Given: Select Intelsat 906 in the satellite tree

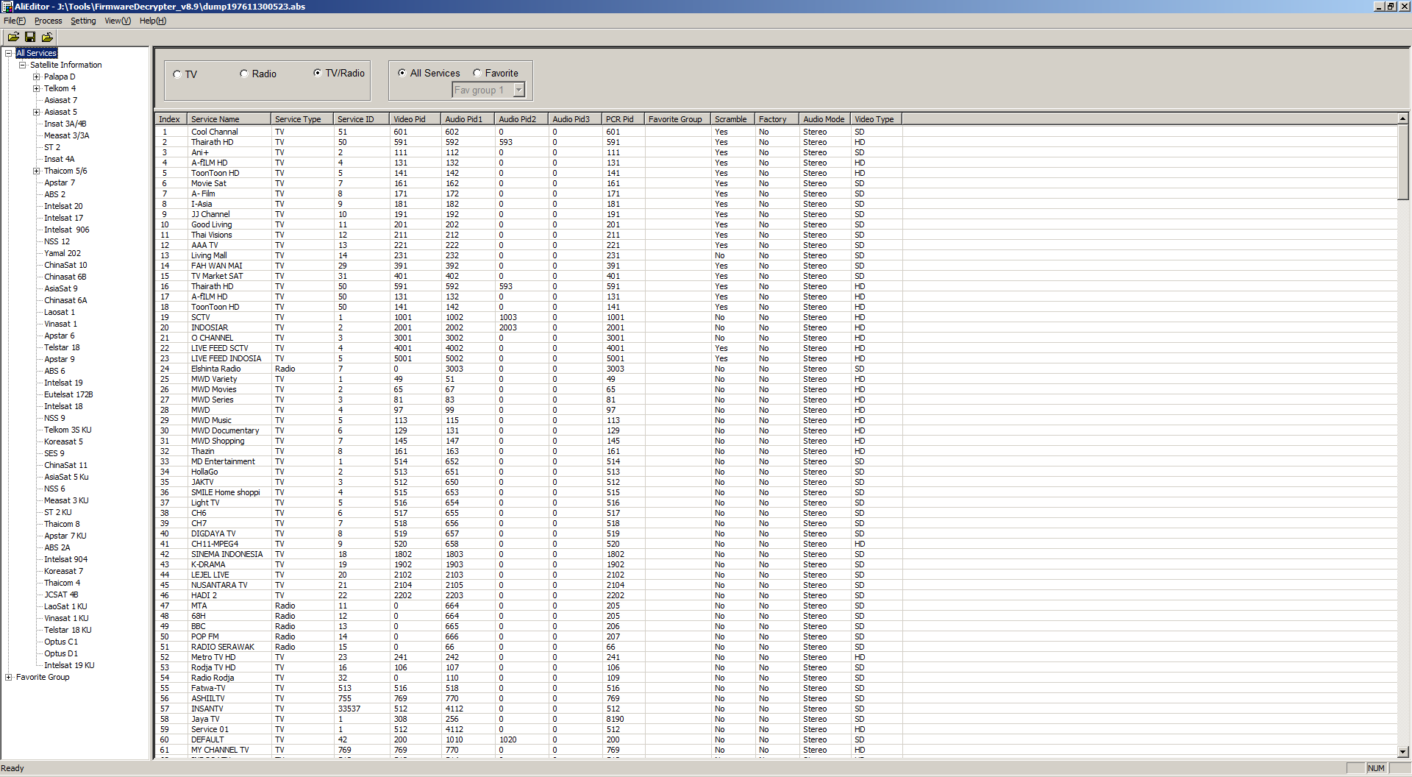Looking at the screenshot, I should (x=66, y=230).
